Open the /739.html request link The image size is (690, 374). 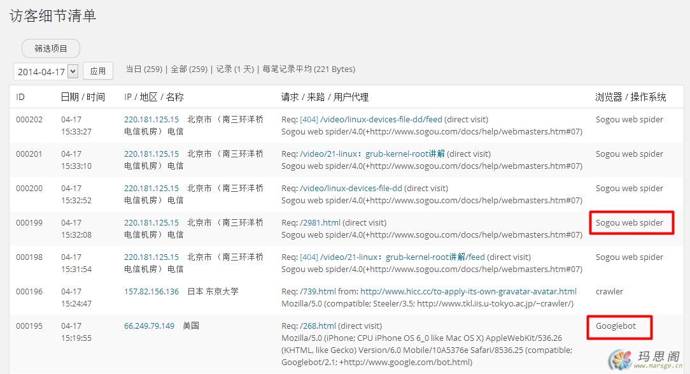click(x=318, y=291)
